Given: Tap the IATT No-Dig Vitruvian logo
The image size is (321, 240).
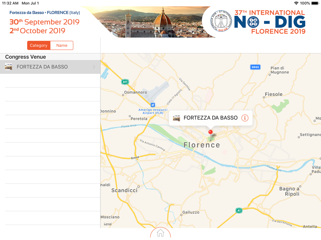Looking at the screenshot, I should [221, 21].
